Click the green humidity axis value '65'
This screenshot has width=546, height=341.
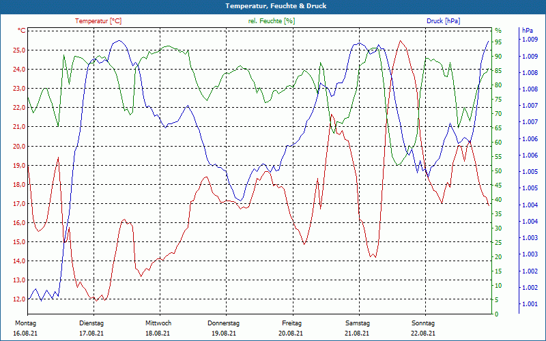pos(498,128)
